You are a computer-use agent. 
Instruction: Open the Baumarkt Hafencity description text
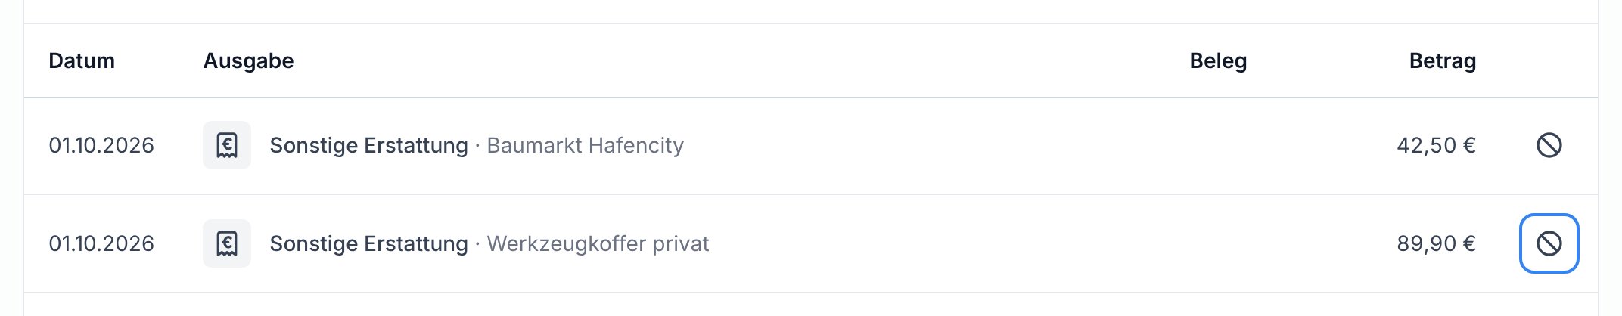(585, 145)
